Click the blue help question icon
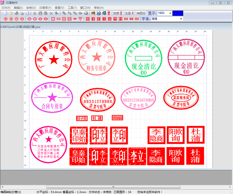 tap(99, 13)
